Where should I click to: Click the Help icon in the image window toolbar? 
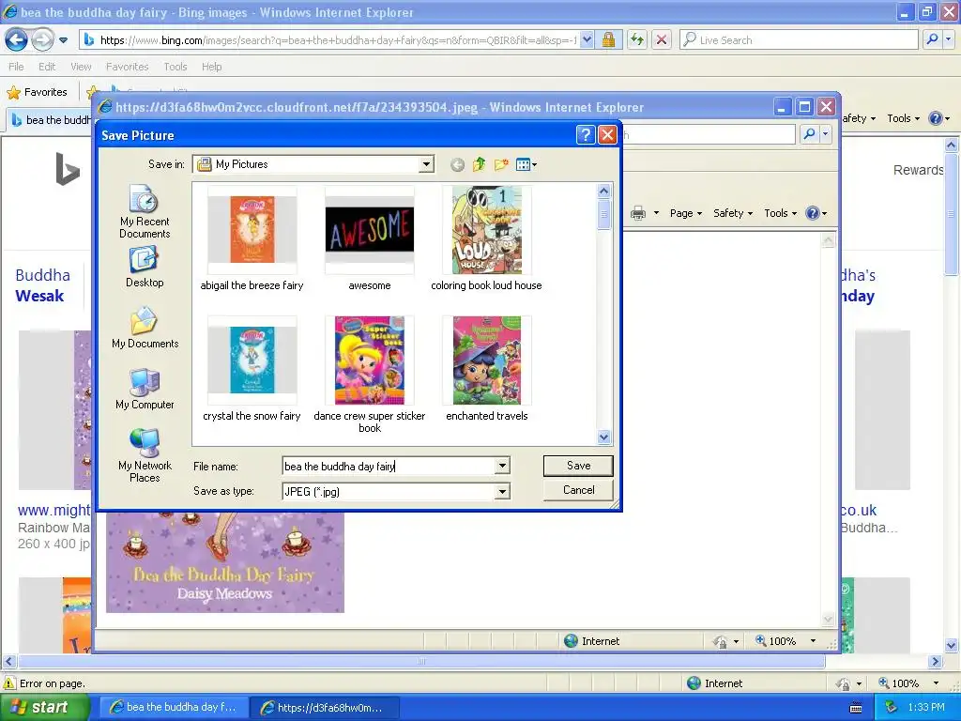pyautogui.click(x=813, y=213)
